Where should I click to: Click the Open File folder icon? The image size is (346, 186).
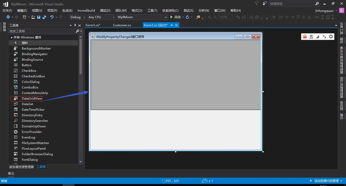tap(33, 17)
